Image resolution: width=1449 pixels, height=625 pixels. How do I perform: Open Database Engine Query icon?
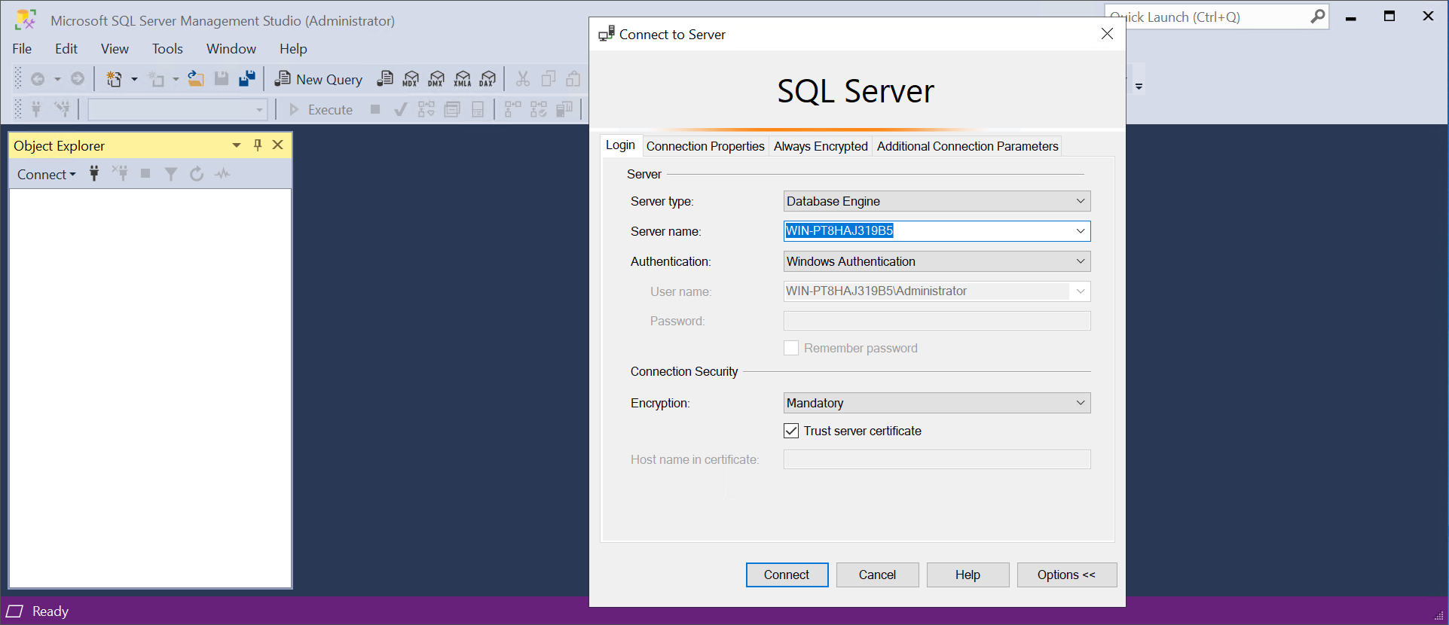pyautogui.click(x=385, y=79)
